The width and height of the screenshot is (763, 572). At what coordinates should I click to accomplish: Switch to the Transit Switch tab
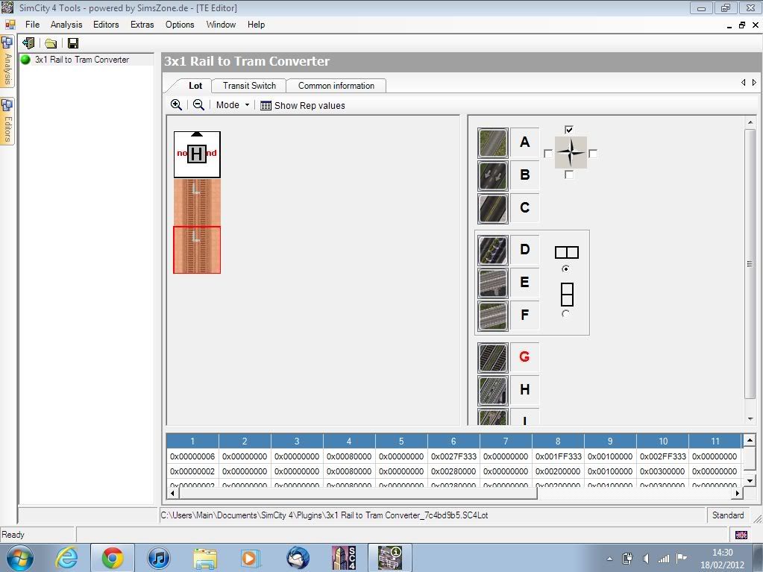tap(249, 86)
